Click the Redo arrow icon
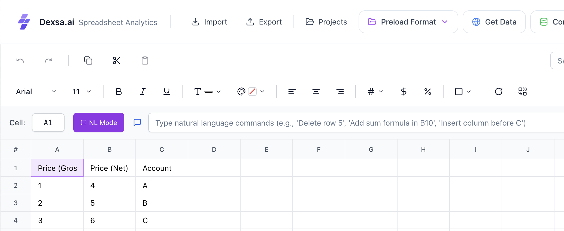This screenshot has width=564, height=231. (x=48, y=60)
